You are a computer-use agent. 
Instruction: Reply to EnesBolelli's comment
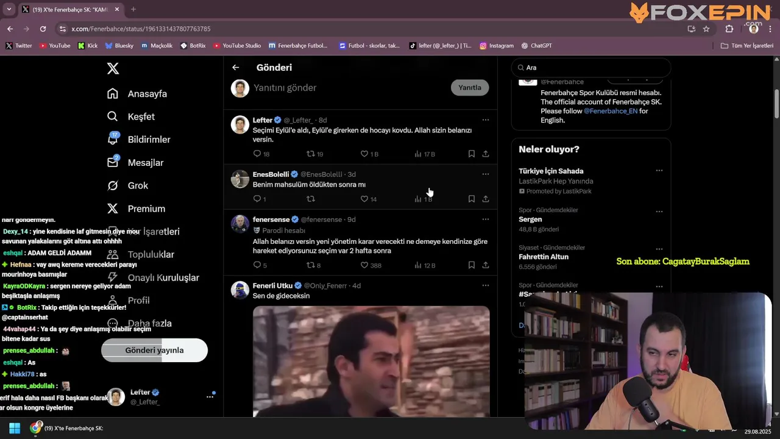260,199
